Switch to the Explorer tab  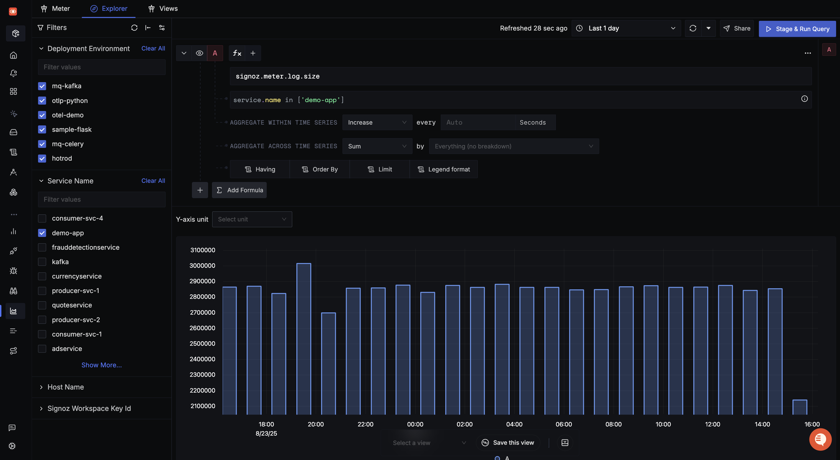point(109,9)
